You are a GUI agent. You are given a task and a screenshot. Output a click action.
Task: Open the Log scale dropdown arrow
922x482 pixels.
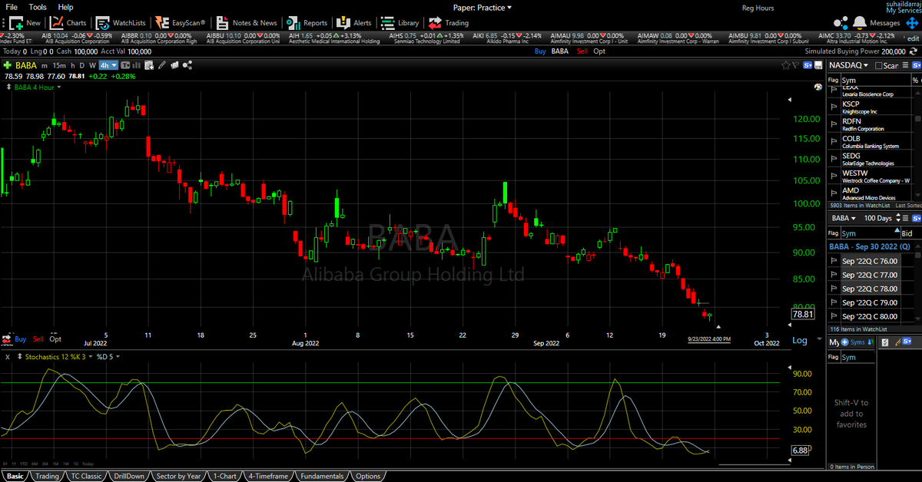pyautogui.click(x=818, y=340)
